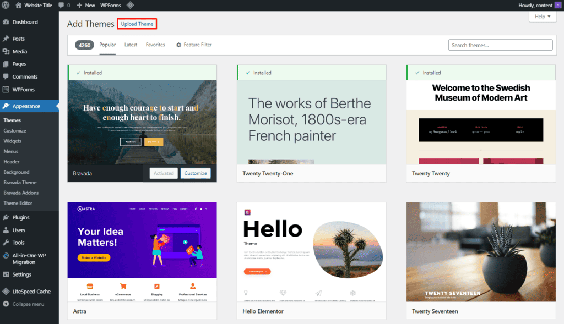This screenshot has height=324, width=564.
Task: Click the WordPress logo in the admin bar
Action: tap(6, 5)
